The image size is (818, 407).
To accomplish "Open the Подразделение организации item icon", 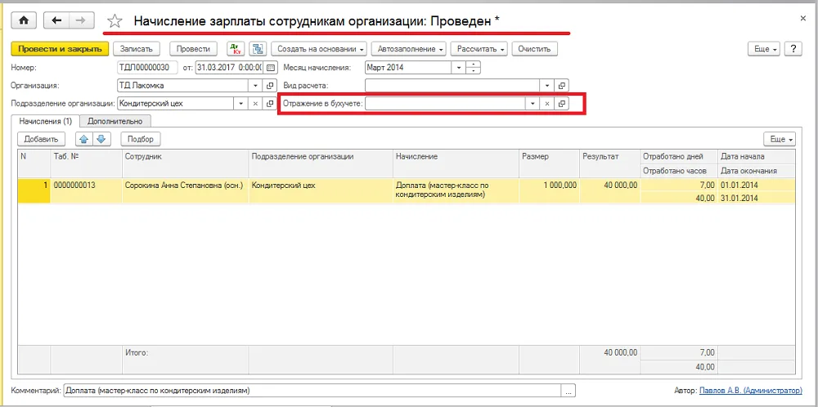I will tap(270, 103).
